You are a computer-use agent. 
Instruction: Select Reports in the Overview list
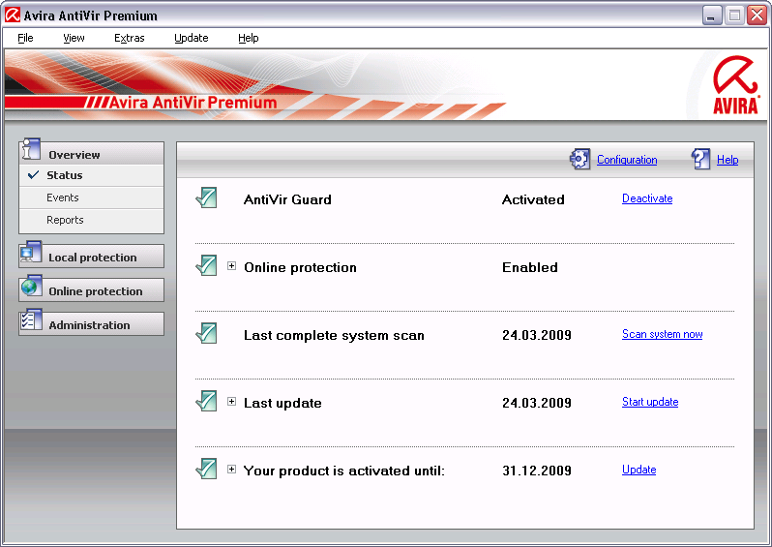coord(65,220)
